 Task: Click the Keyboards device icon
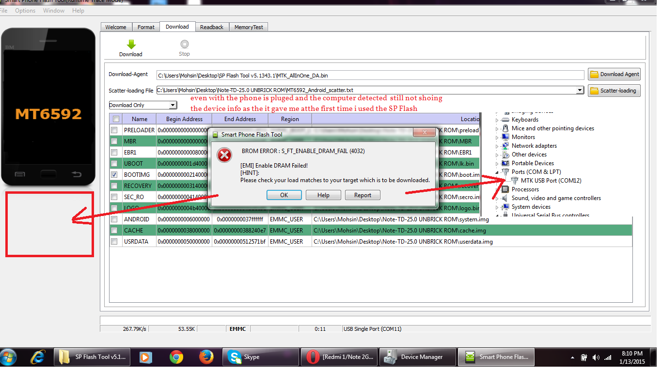[506, 120]
